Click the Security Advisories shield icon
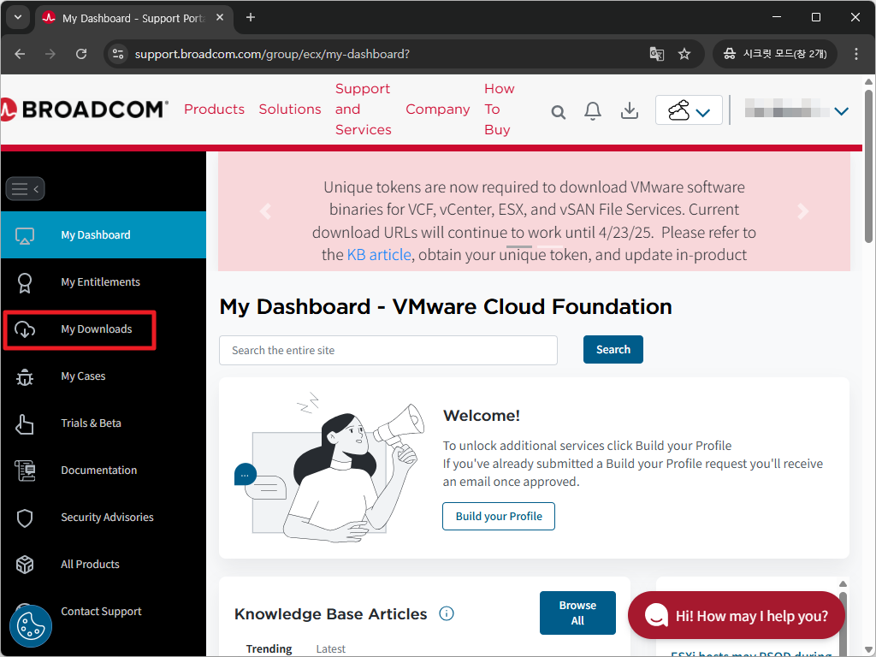This screenshot has height=657, width=876. coord(25,518)
